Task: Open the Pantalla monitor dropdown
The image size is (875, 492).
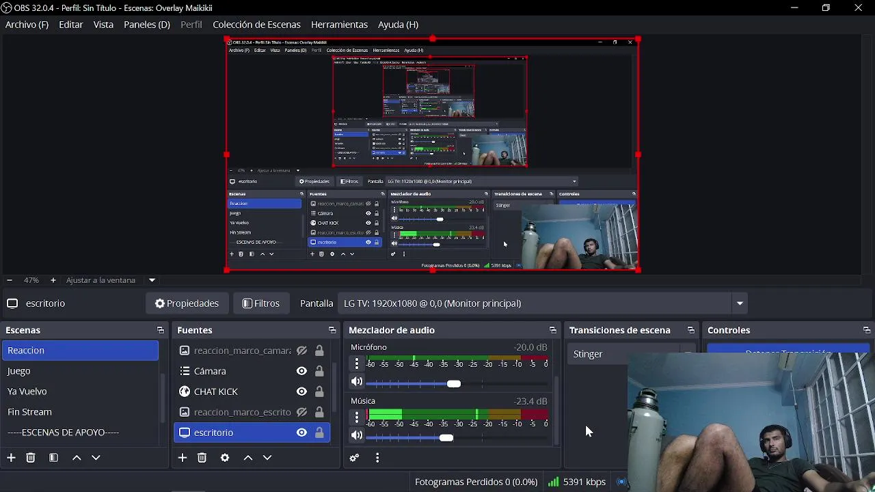Action: [x=543, y=303]
